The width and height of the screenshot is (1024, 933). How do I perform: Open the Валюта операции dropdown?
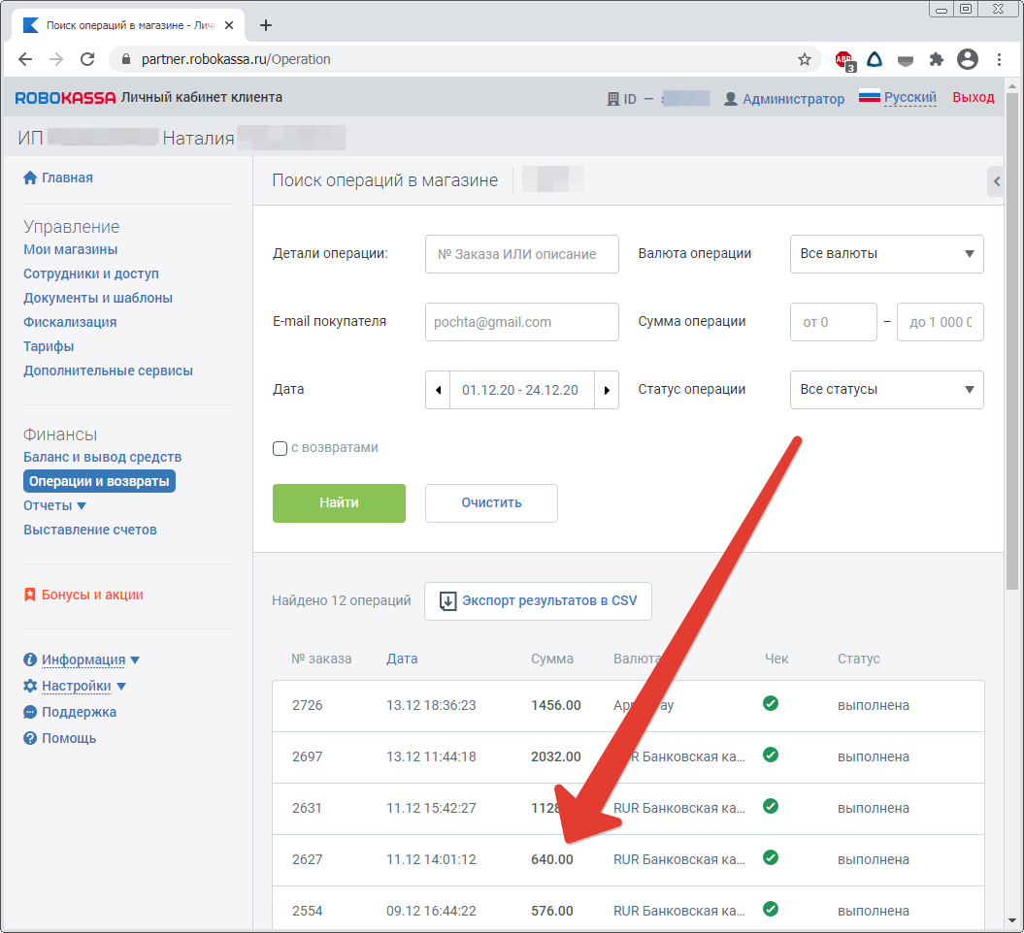click(886, 254)
